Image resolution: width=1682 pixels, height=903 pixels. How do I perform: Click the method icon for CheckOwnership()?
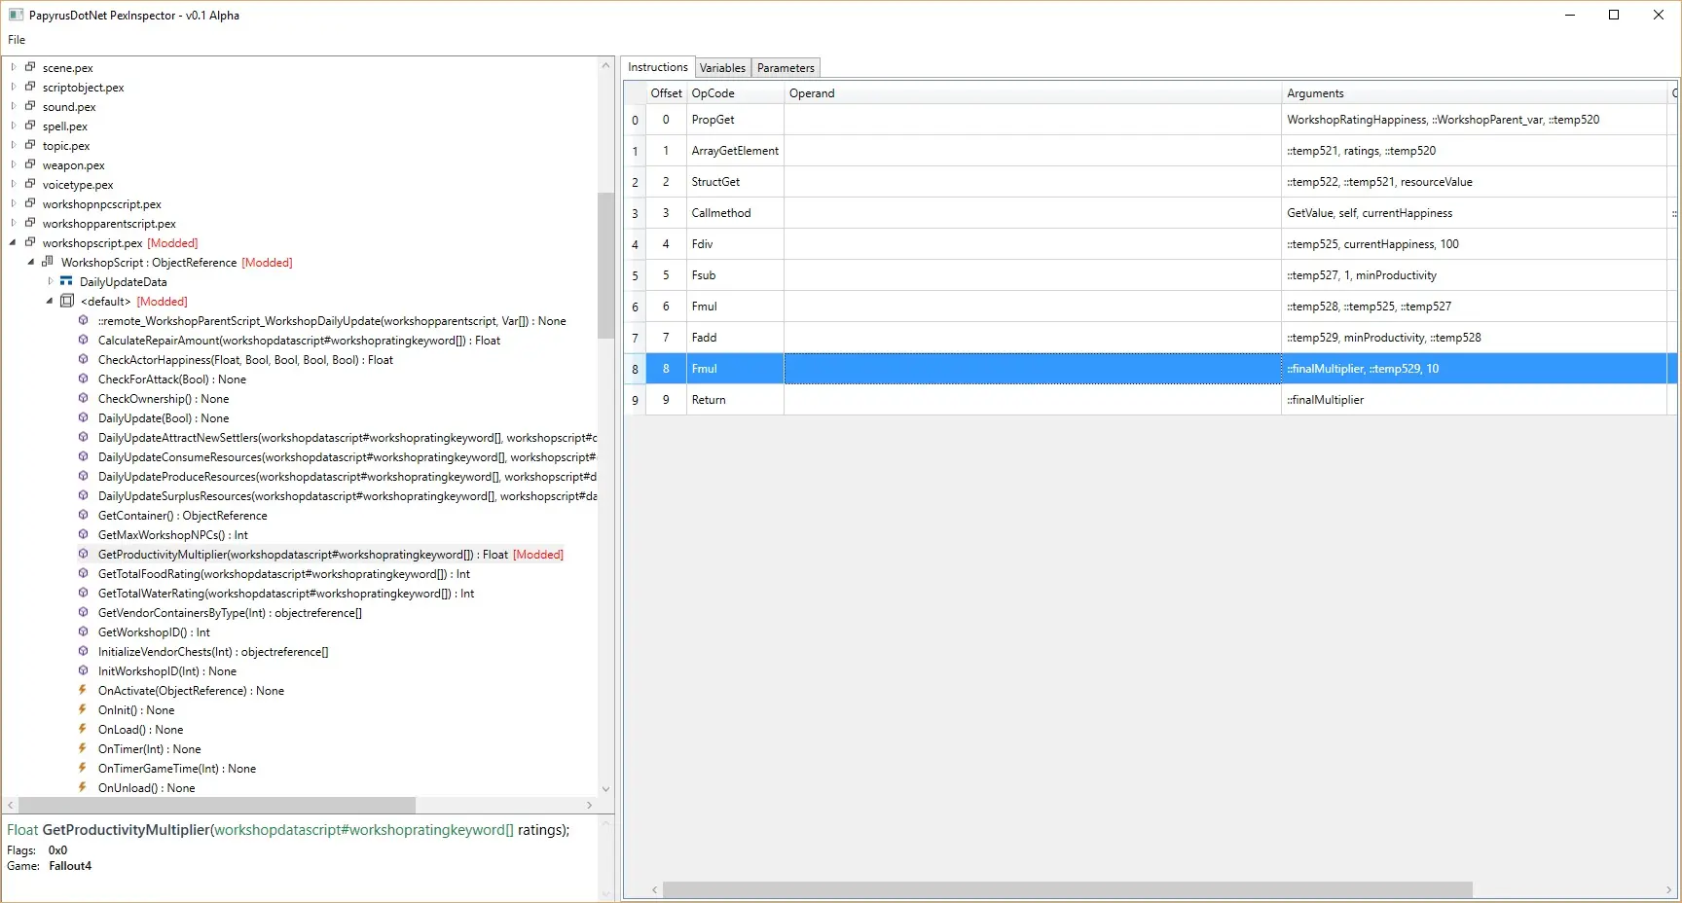point(84,398)
